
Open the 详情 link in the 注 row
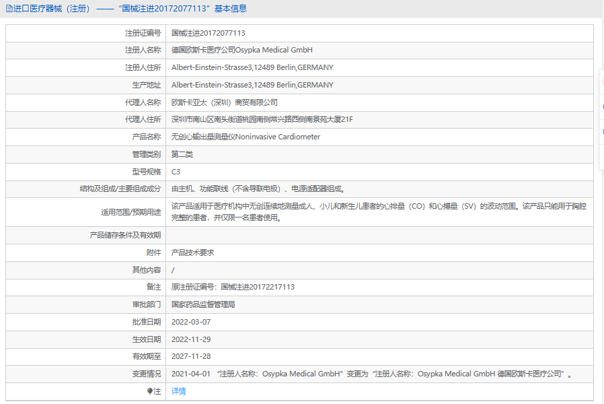coord(178,391)
